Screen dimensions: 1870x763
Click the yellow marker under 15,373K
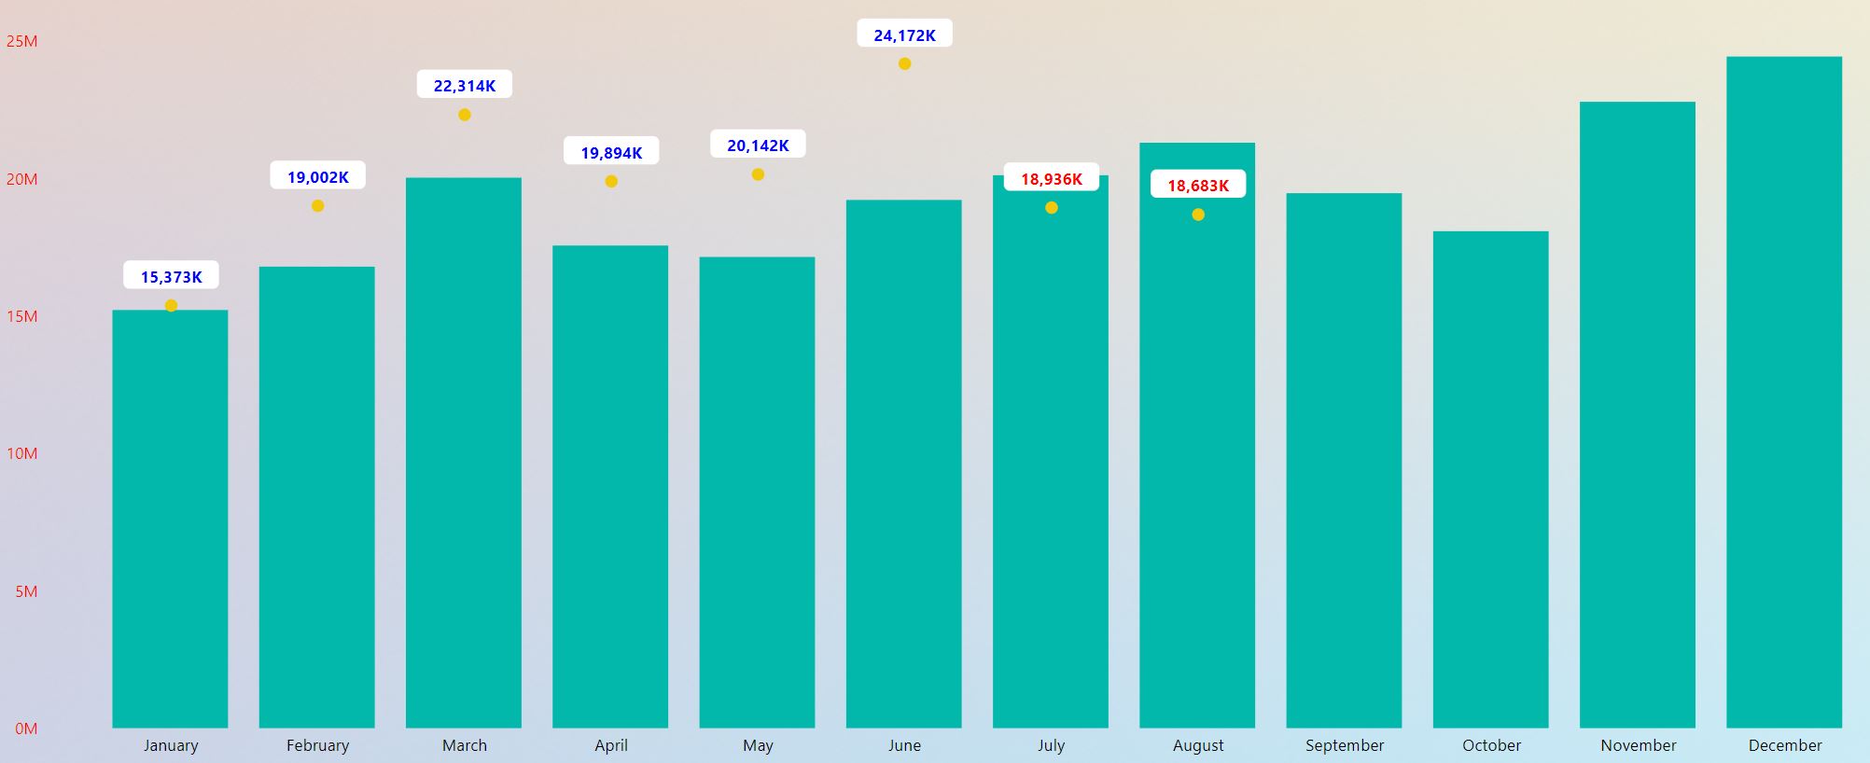pos(171,306)
